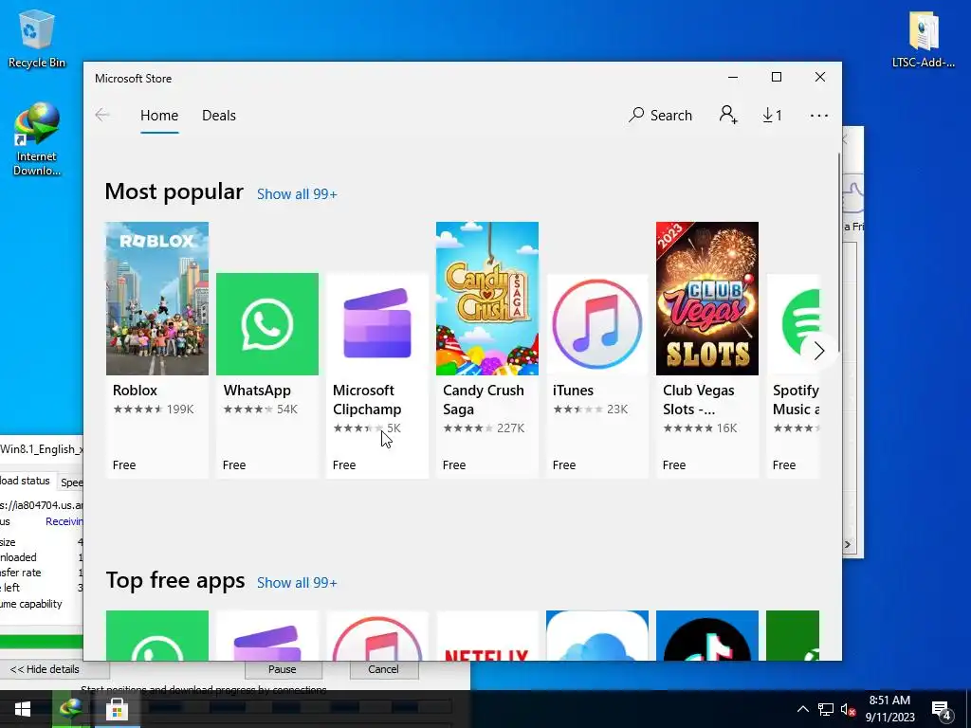Click the sign-in account icon
The image size is (971, 728).
tap(727, 115)
